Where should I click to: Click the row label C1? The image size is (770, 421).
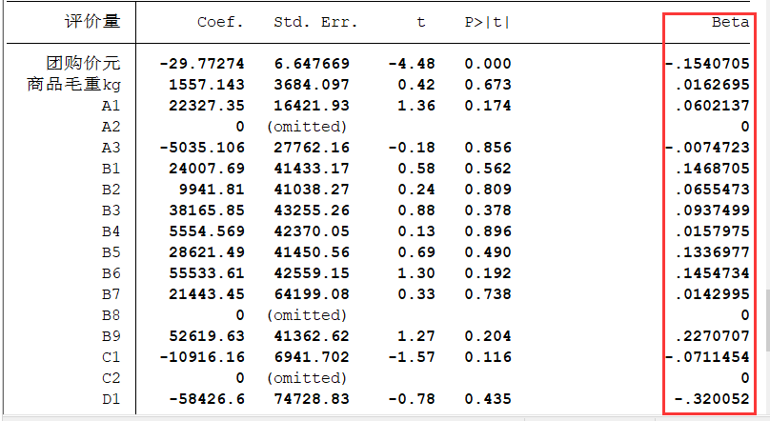pyautogui.click(x=111, y=357)
